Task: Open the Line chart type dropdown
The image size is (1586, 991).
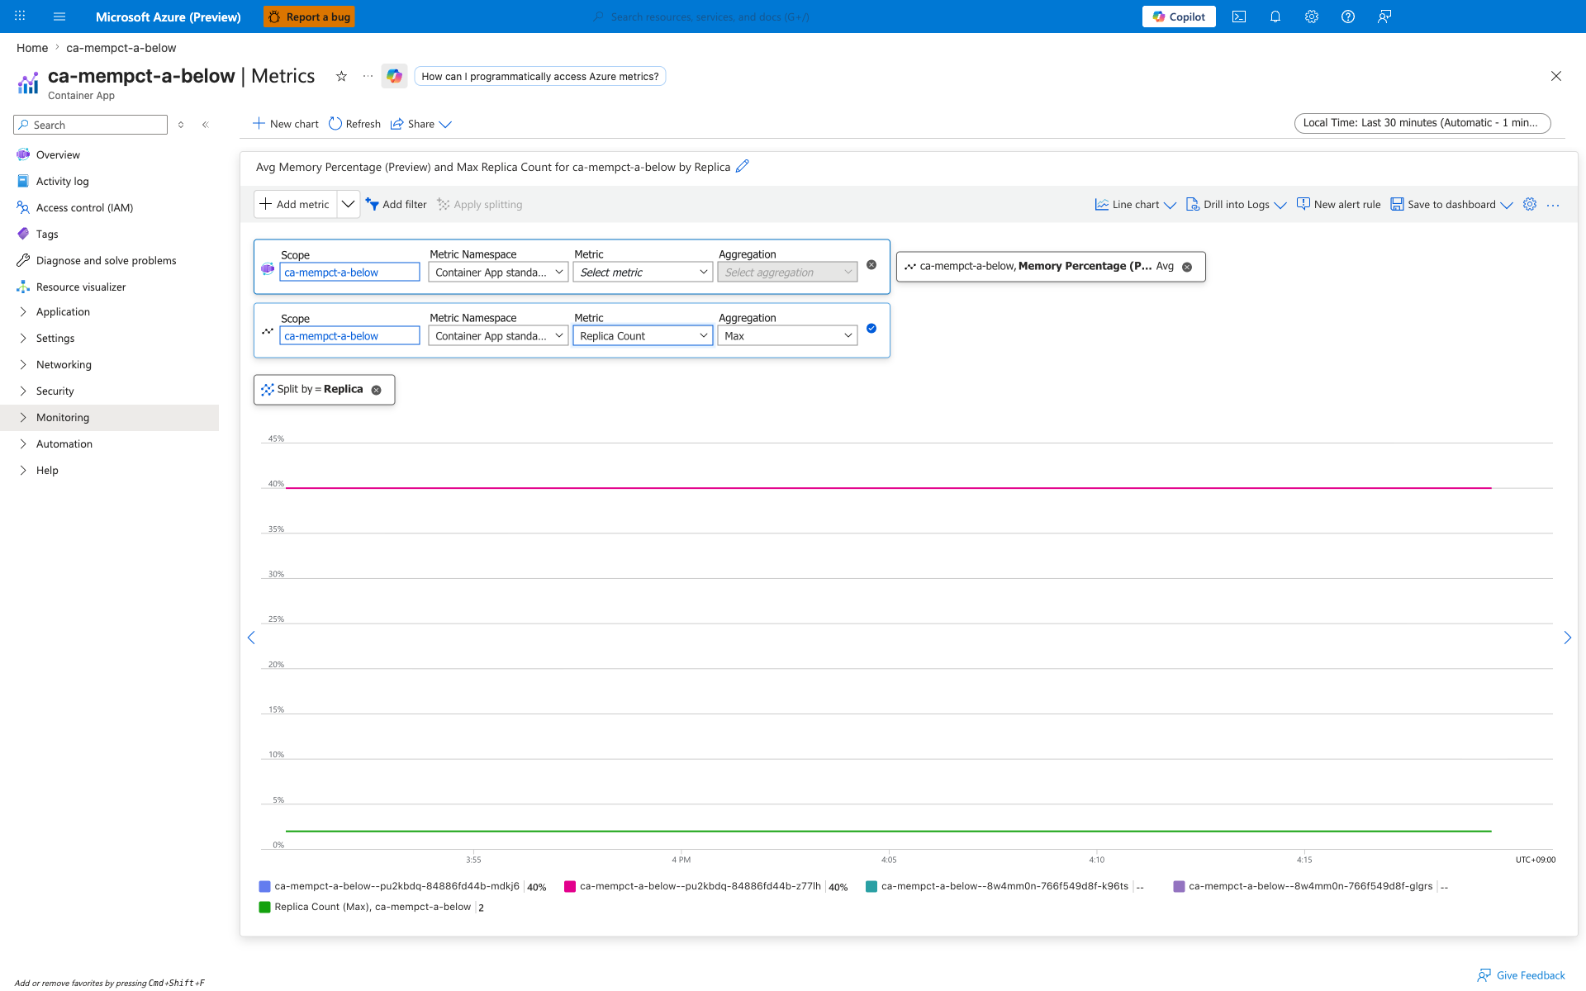Action: click(x=1135, y=205)
